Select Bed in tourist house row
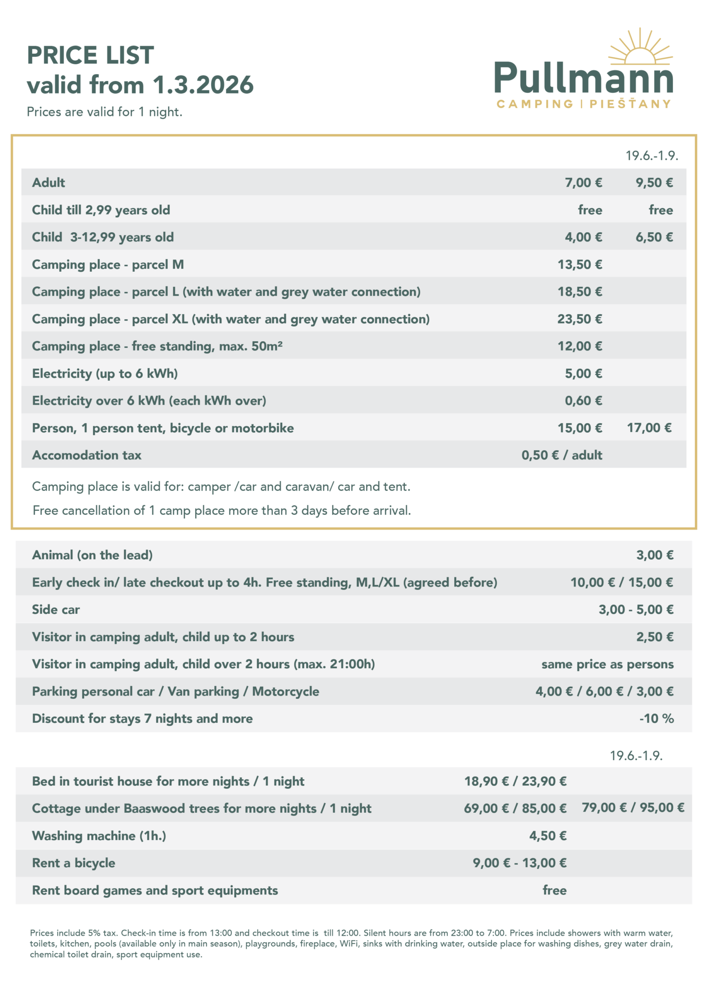 [x=354, y=781]
